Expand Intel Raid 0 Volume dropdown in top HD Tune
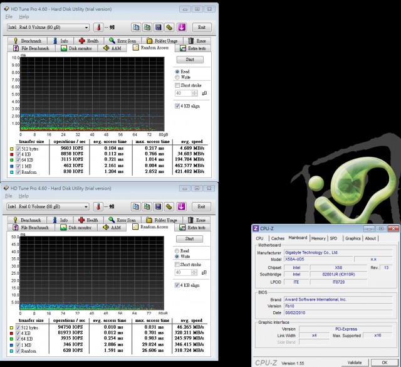The height and width of the screenshot is (367, 401). coord(86,28)
